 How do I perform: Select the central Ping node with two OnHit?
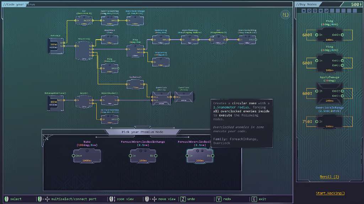click(x=135, y=51)
